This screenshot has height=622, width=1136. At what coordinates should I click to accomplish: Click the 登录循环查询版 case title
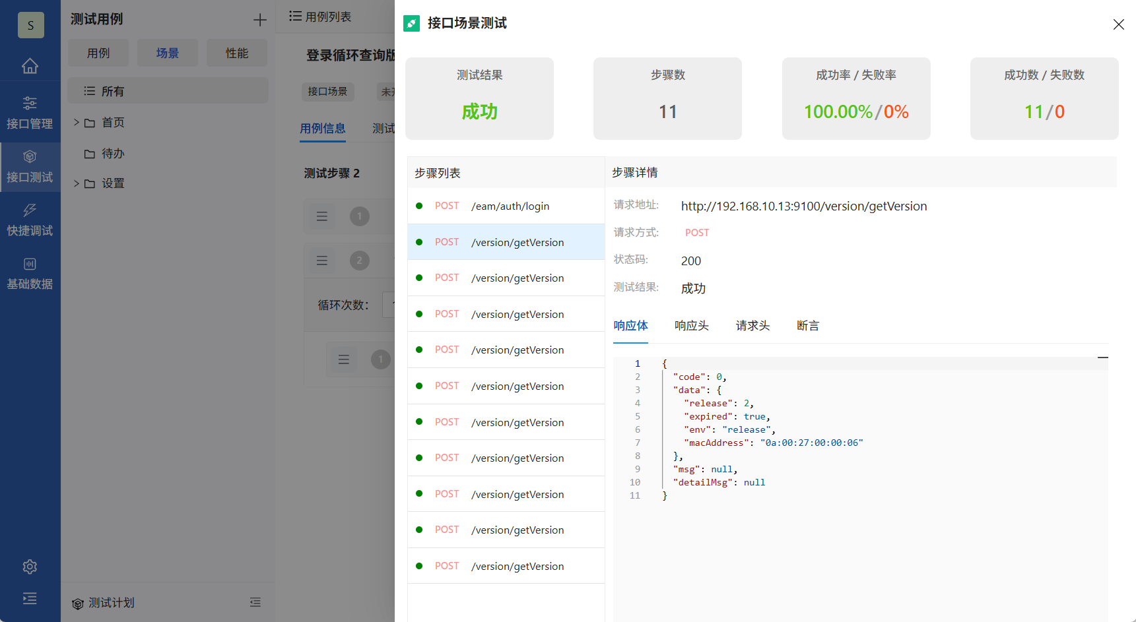[x=351, y=55]
